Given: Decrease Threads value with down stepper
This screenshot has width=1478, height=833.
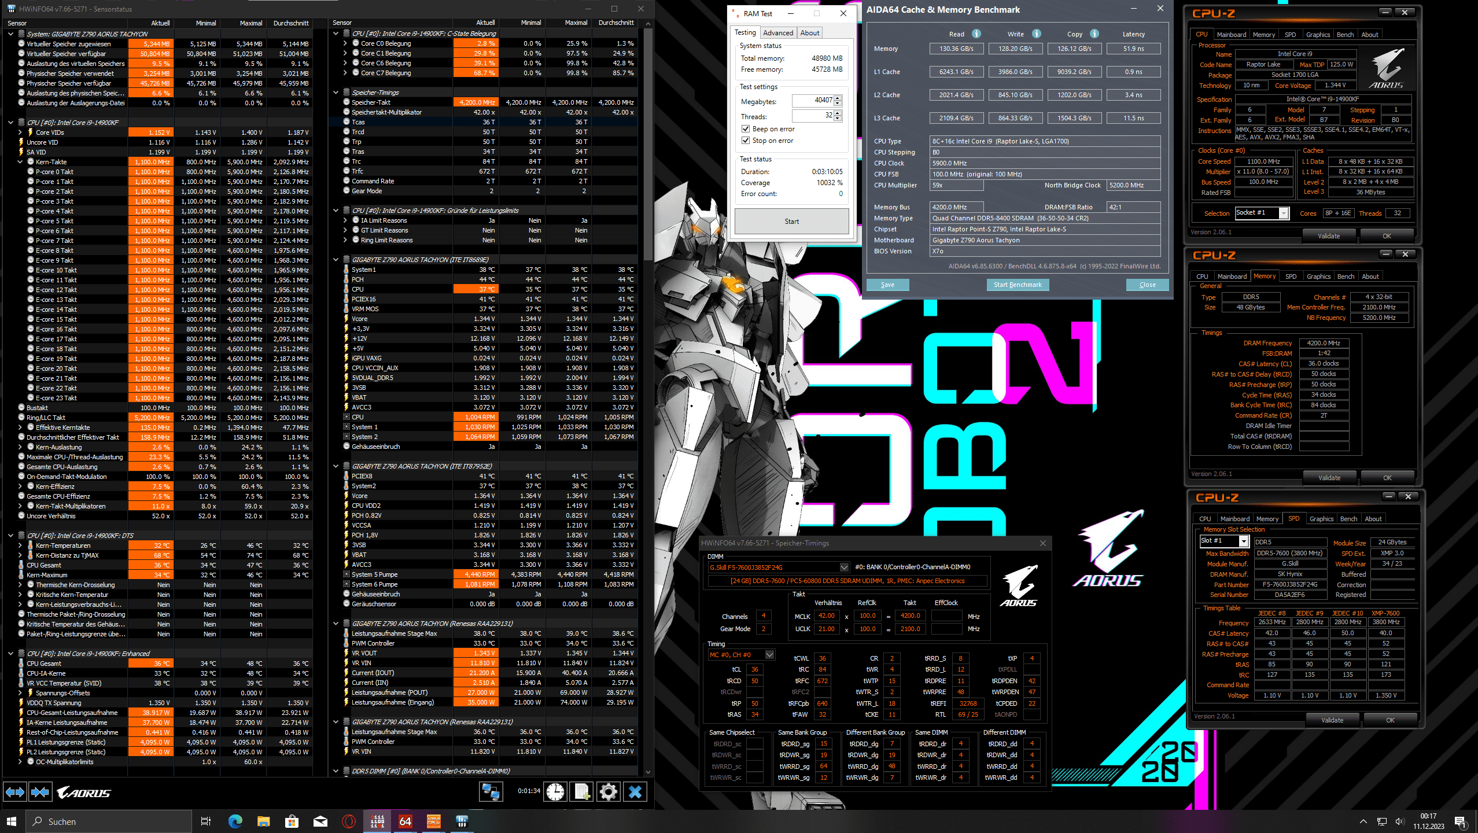Looking at the screenshot, I should point(838,119).
